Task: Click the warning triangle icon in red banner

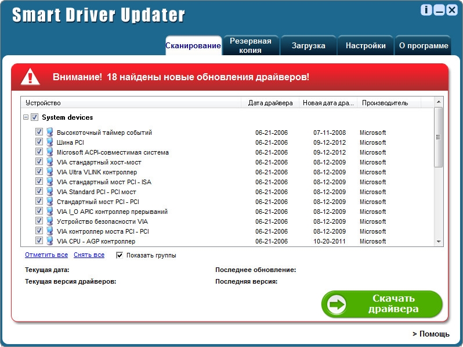Action: coord(30,77)
